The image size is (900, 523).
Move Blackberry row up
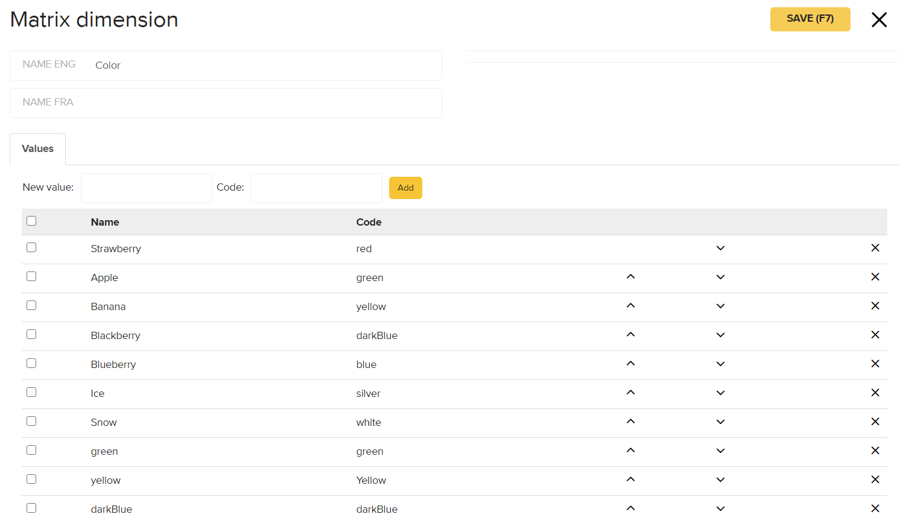click(630, 335)
